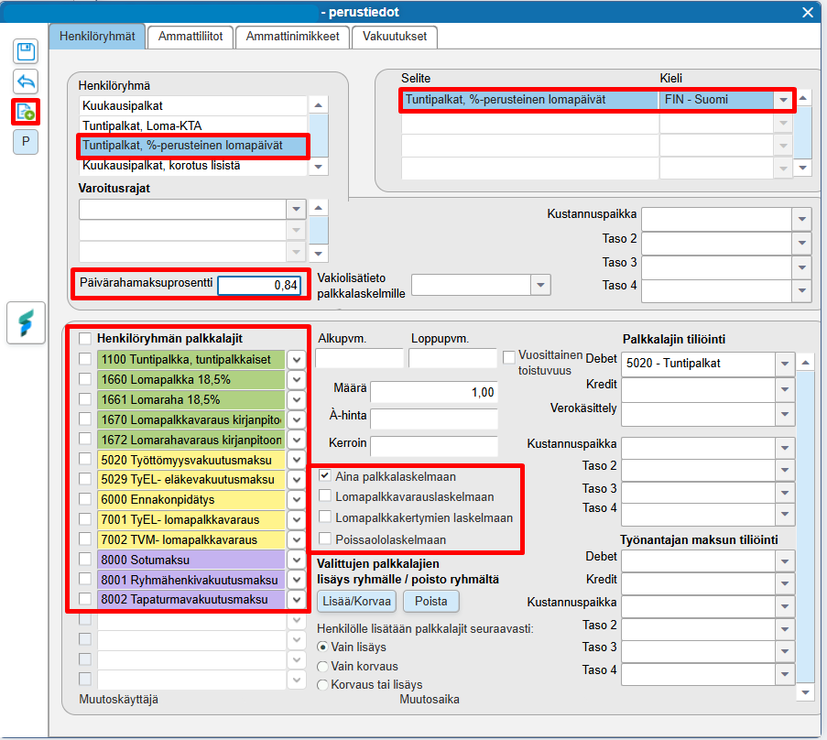Select Kuukausipalkat, korotus lisistä group
This screenshot has width=827, height=740.
click(193, 166)
